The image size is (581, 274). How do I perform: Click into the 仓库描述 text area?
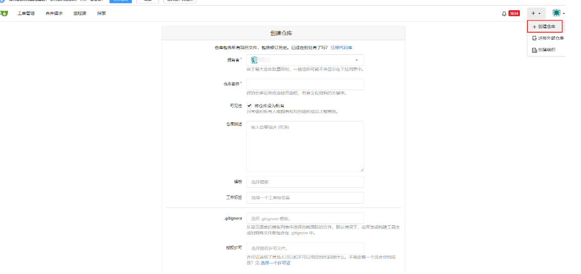305,147
